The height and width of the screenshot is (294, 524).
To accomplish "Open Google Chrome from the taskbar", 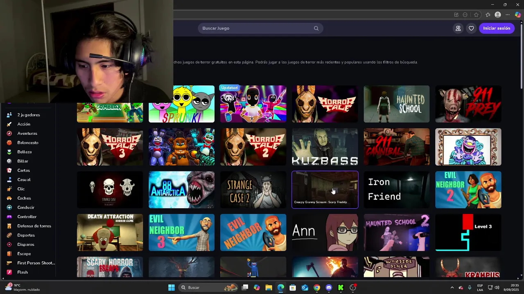I will click(317, 287).
